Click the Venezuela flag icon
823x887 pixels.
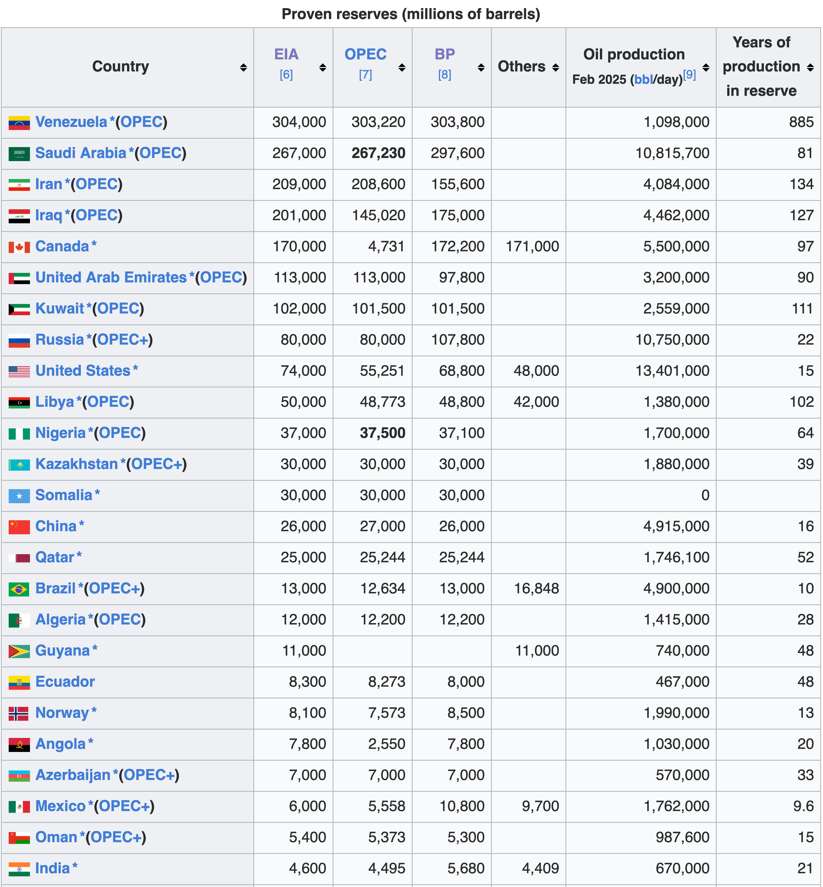[19, 123]
